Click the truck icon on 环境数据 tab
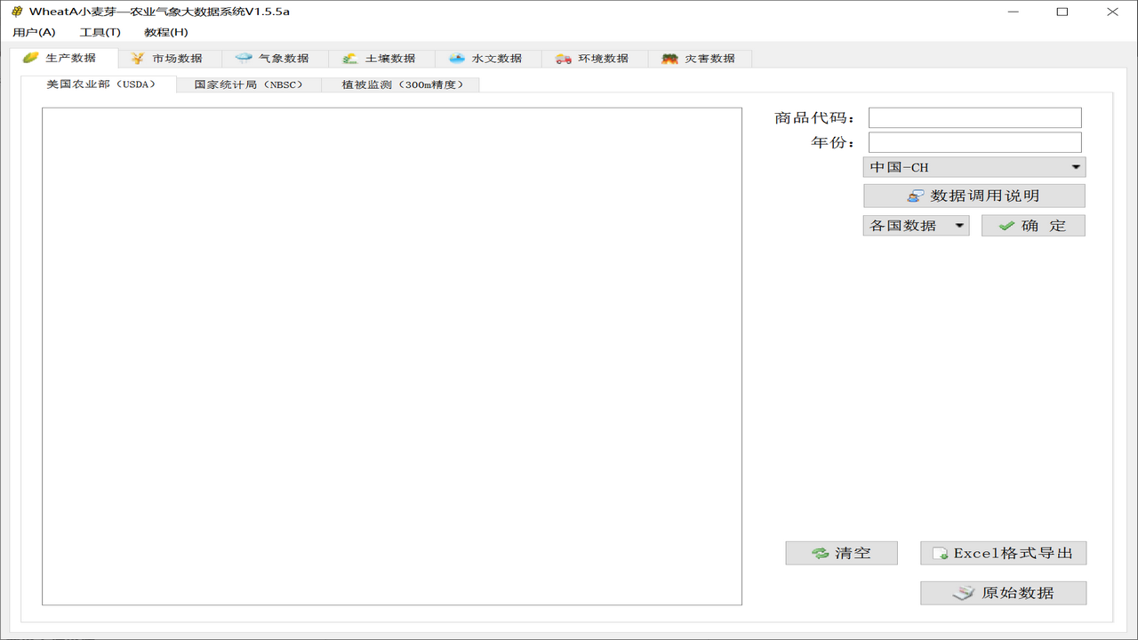Screen dimensions: 1138x640 pyautogui.click(x=564, y=59)
